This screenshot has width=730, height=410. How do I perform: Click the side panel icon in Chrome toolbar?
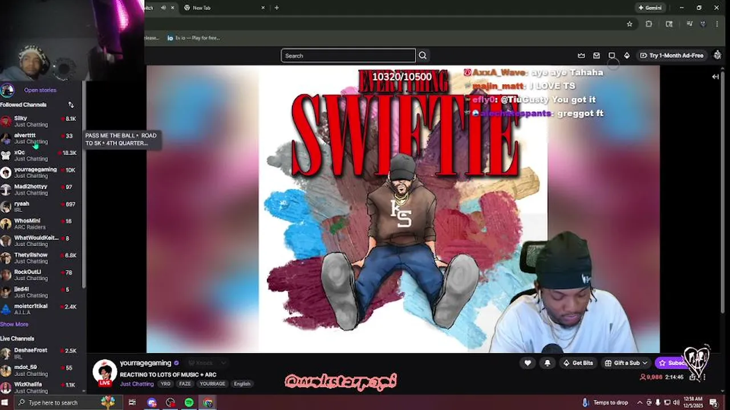(669, 24)
